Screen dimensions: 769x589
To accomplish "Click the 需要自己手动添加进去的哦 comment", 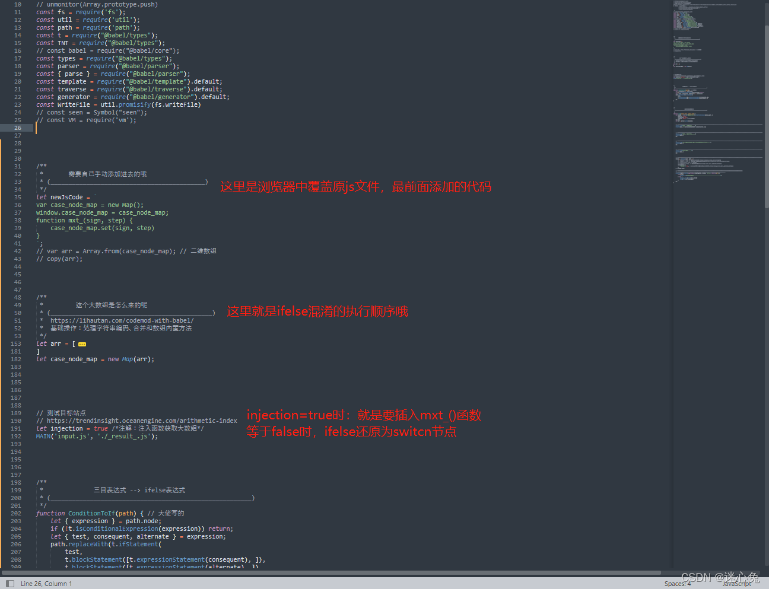I will (107, 174).
